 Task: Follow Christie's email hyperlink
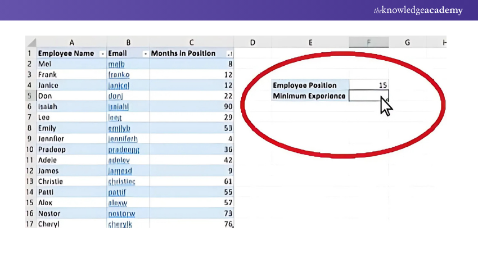coord(121,182)
